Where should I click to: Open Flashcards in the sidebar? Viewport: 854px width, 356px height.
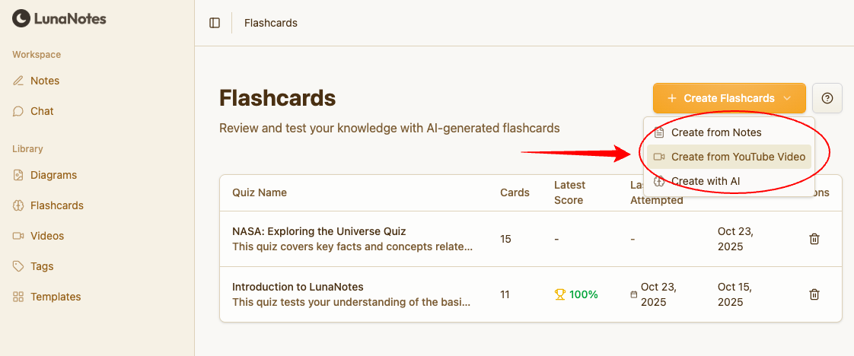coord(57,205)
